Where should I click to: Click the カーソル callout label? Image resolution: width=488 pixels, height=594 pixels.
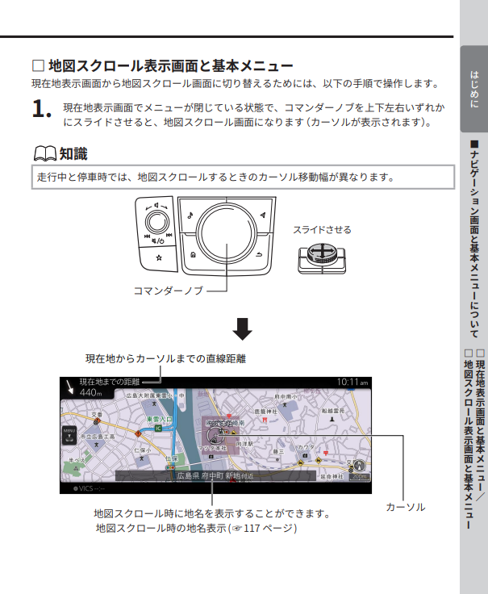405,508
